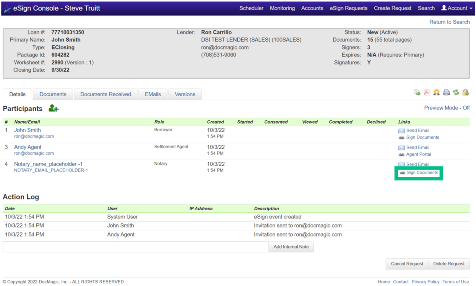
Task: Click the Name/Email column header
Action: [27, 122]
